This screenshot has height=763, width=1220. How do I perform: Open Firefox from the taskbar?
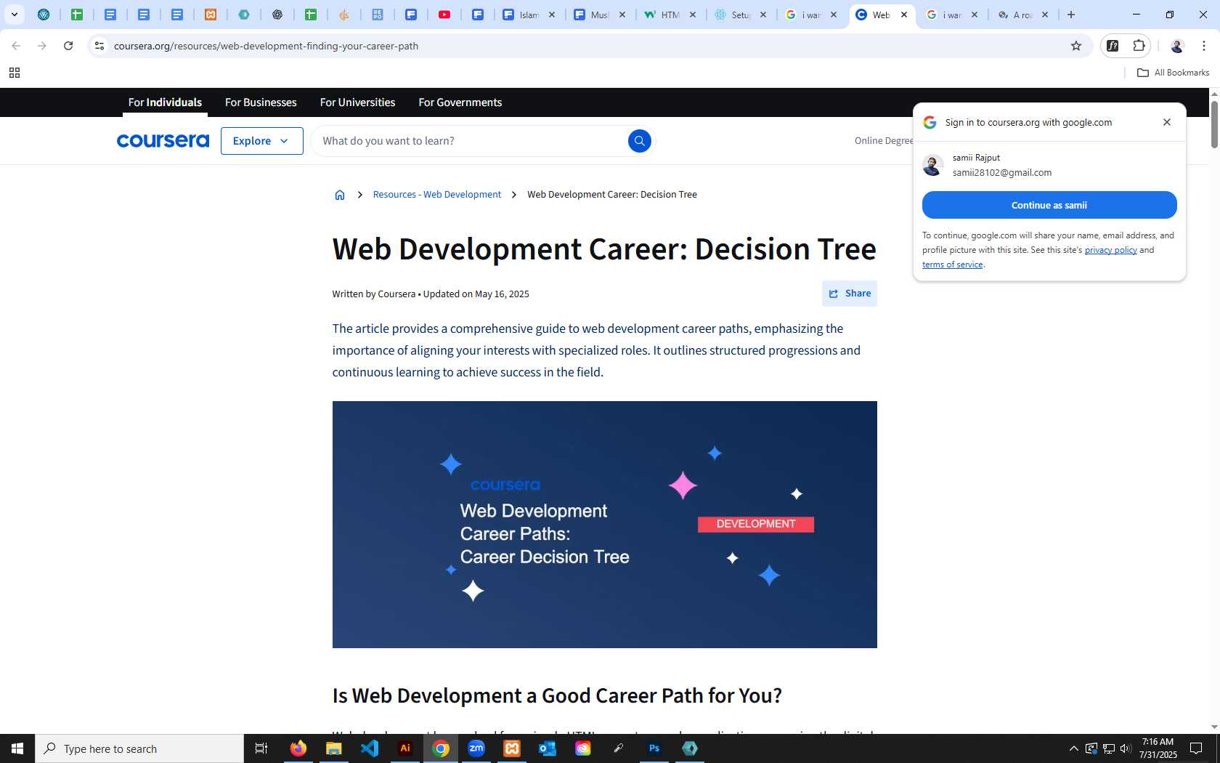[x=298, y=748]
